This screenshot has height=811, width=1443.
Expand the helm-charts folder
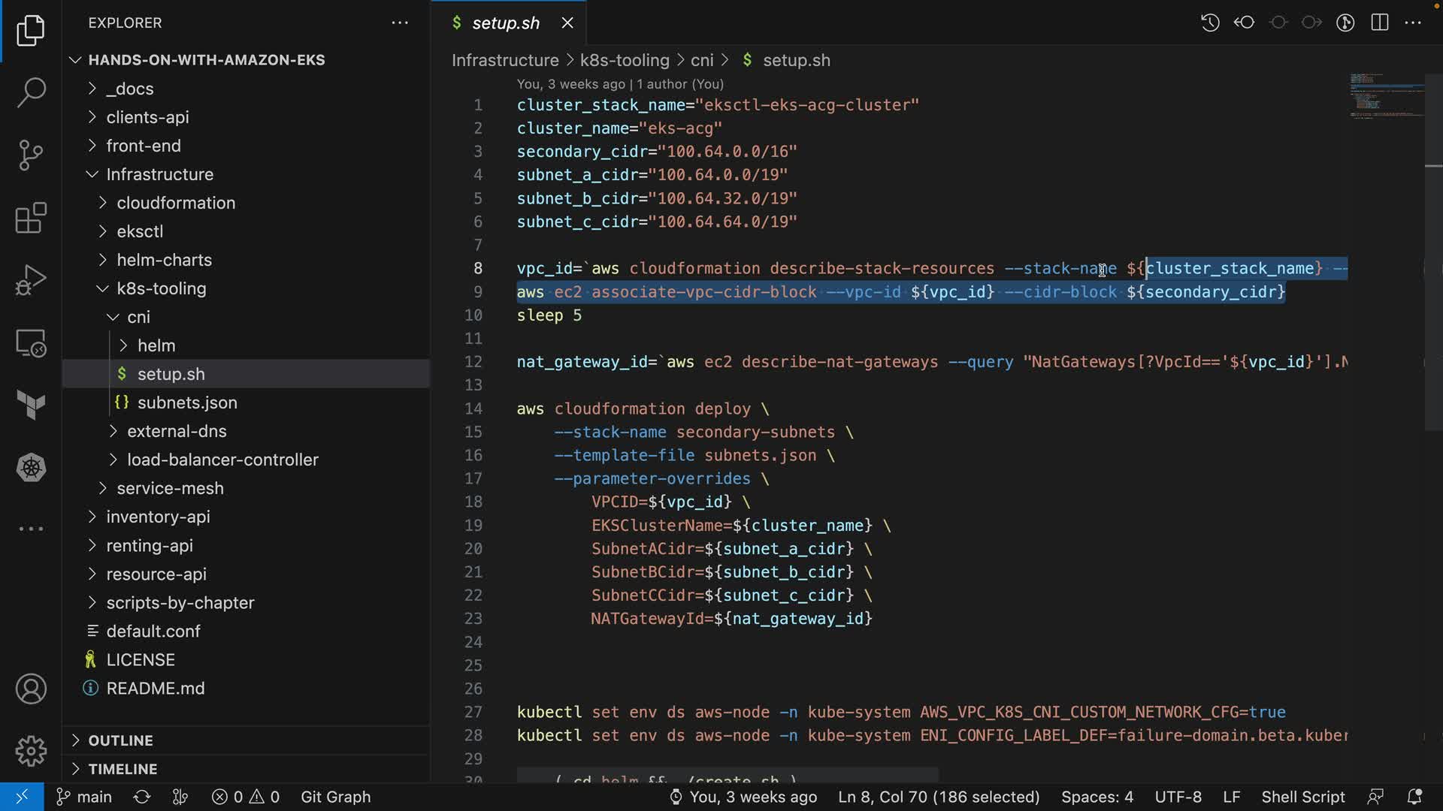coord(164,260)
